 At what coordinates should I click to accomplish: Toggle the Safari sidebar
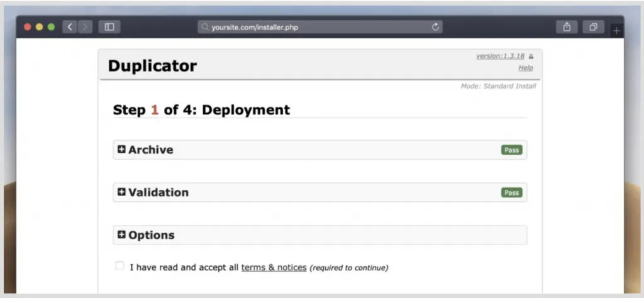tap(109, 27)
